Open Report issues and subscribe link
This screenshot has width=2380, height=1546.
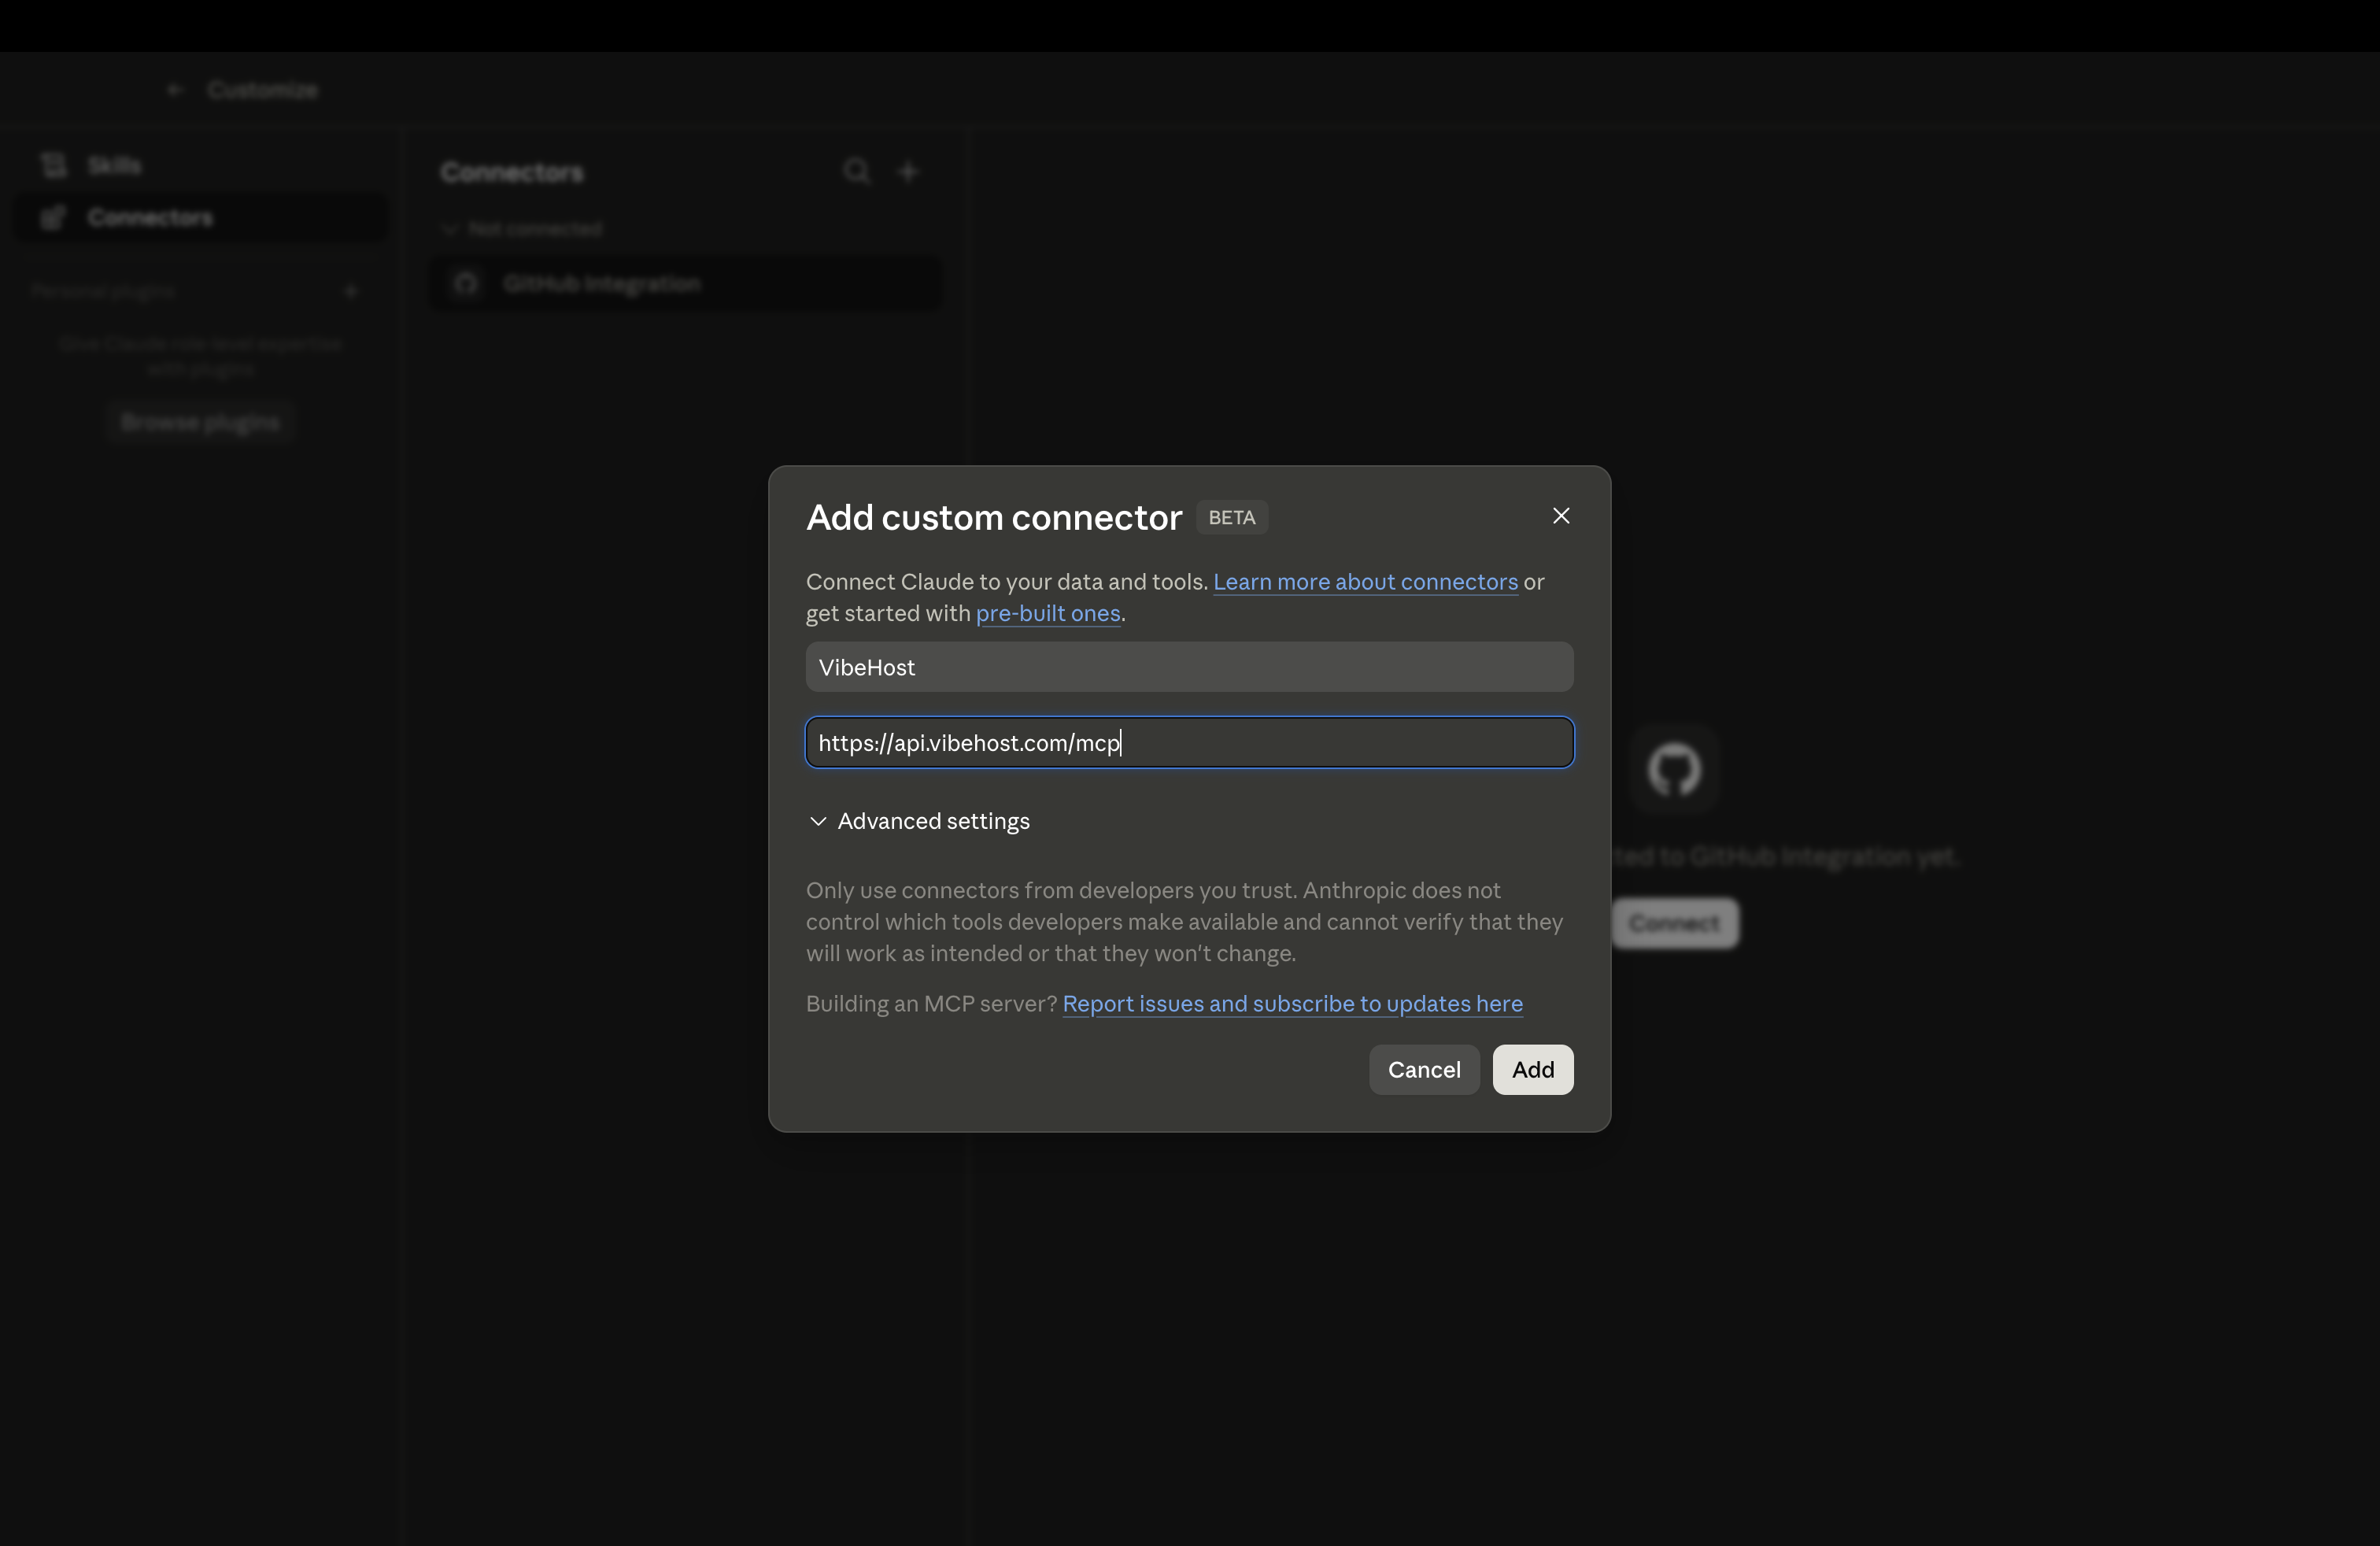point(1292,1004)
